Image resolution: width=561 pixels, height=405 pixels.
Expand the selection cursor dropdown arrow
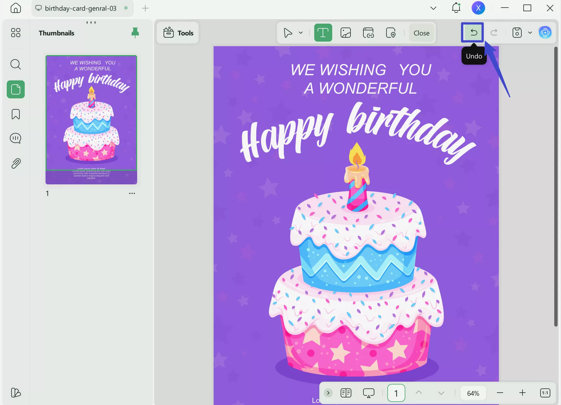[301, 33]
